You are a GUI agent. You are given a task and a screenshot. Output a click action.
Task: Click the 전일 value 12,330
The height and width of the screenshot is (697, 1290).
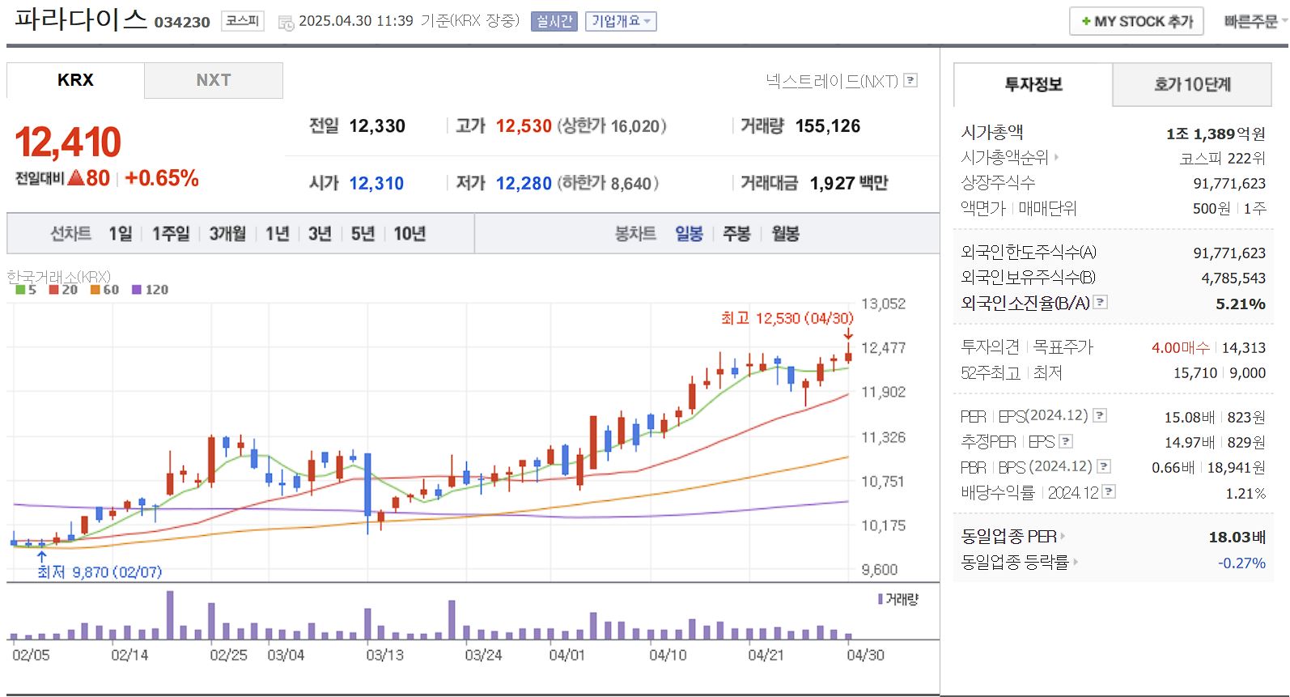377,125
